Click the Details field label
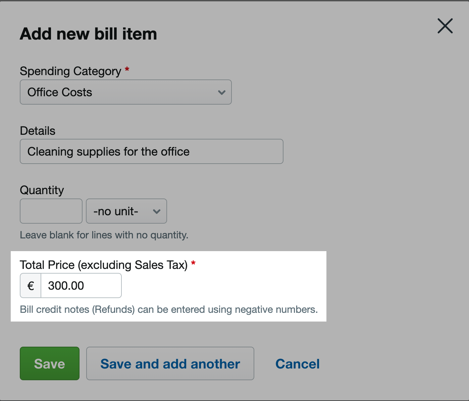The height and width of the screenshot is (401, 469). [x=38, y=131]
